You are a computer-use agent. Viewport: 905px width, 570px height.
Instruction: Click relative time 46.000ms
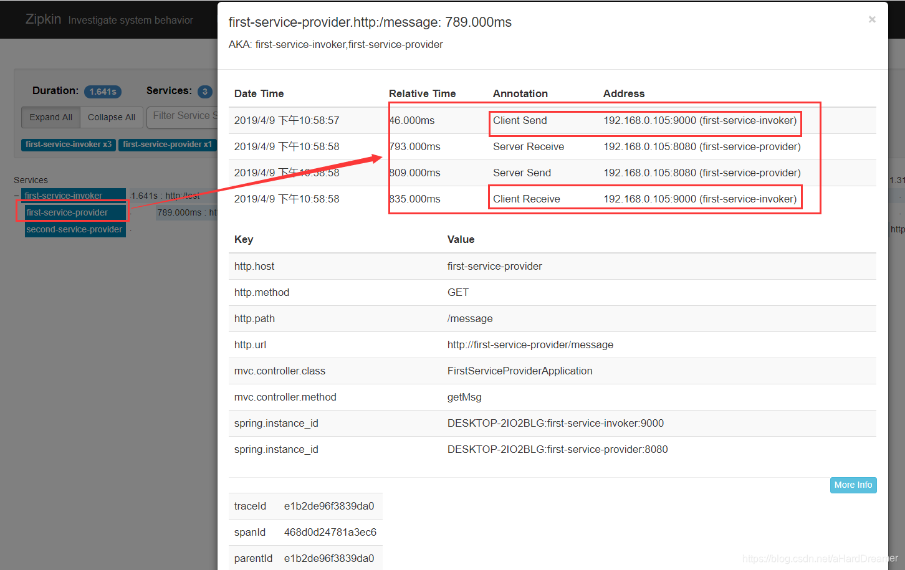[x=412, y=120]
